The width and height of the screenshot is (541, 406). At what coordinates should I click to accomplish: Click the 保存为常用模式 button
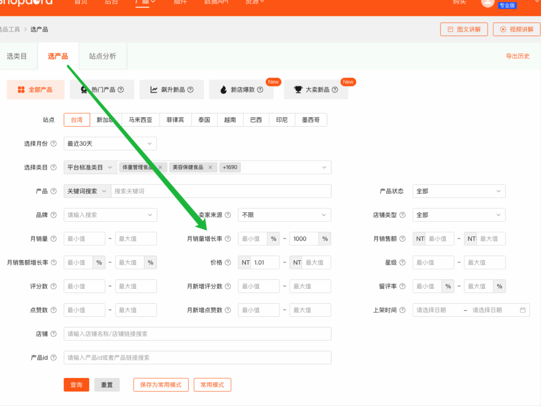(161, 385)
